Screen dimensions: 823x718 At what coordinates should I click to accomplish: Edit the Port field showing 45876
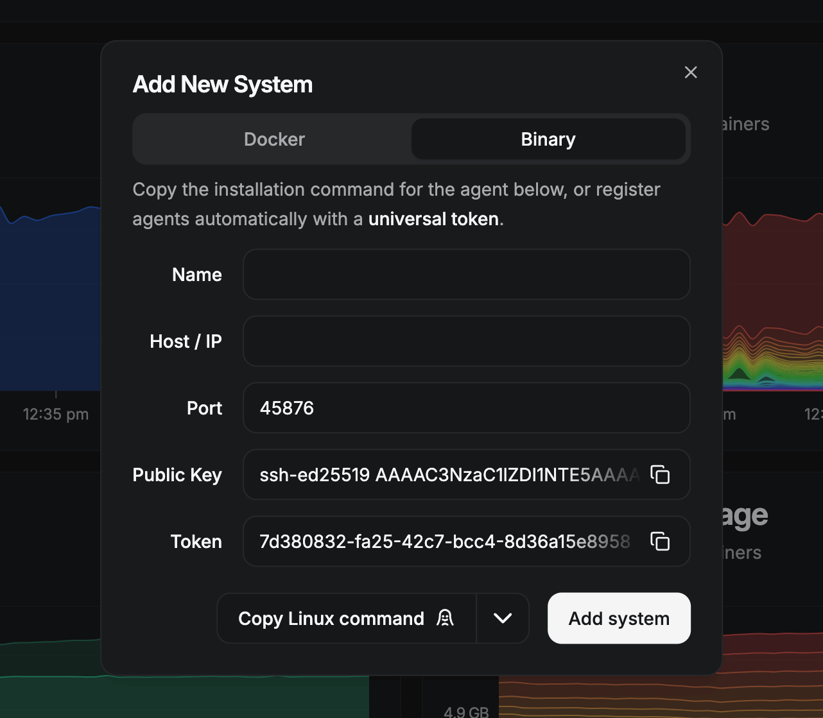[466, 408]
